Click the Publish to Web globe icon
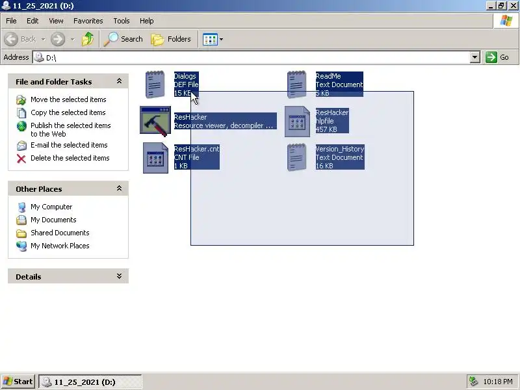520x390 pixels. click(x=21, y=126)
